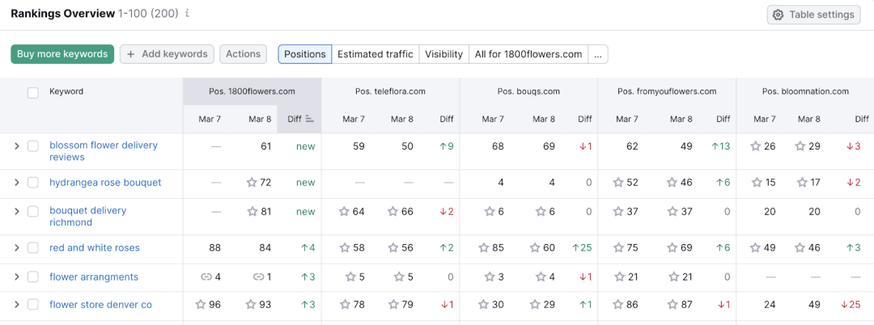Screen dimensions: 874x325
Task: Select checkbox for red and white roses
Action: coord(33,247)
